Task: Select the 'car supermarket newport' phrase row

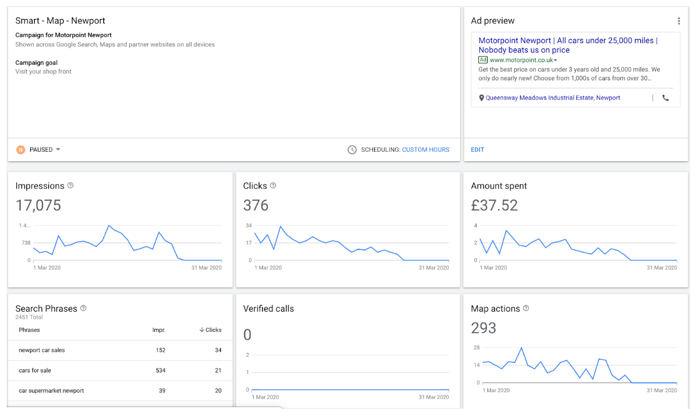Action: pos(120,390)
